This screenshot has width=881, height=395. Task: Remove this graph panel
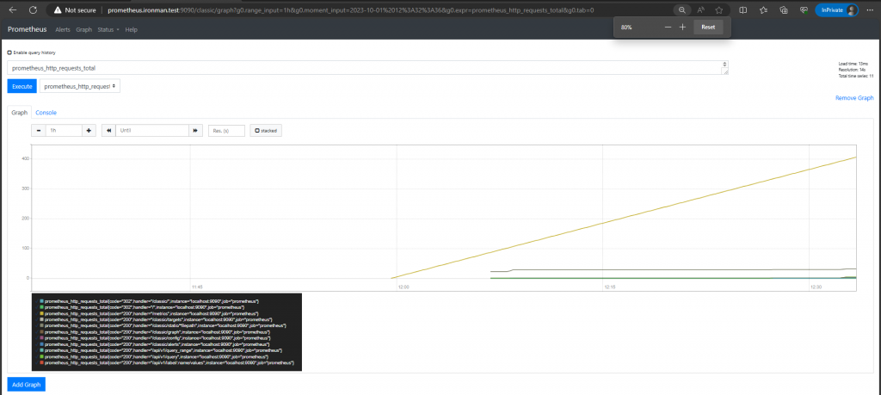click(854, 98)
